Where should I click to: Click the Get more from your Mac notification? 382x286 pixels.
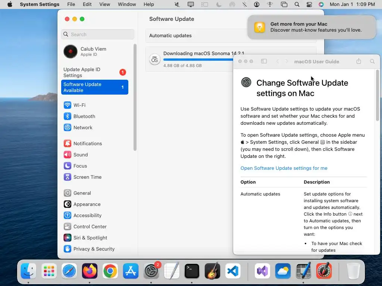click(x=311, y=27)
